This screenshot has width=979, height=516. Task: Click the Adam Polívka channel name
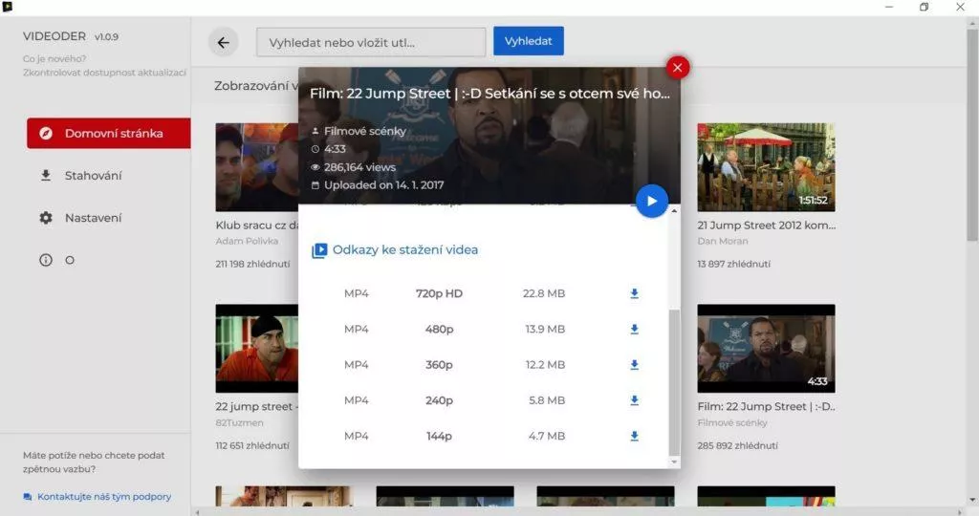tap(247, 241)
